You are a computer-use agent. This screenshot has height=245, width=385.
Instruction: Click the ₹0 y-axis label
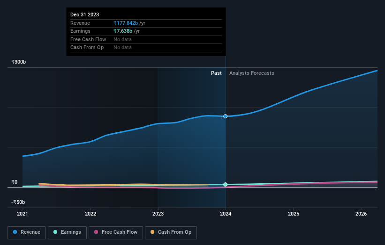point(14,182)
